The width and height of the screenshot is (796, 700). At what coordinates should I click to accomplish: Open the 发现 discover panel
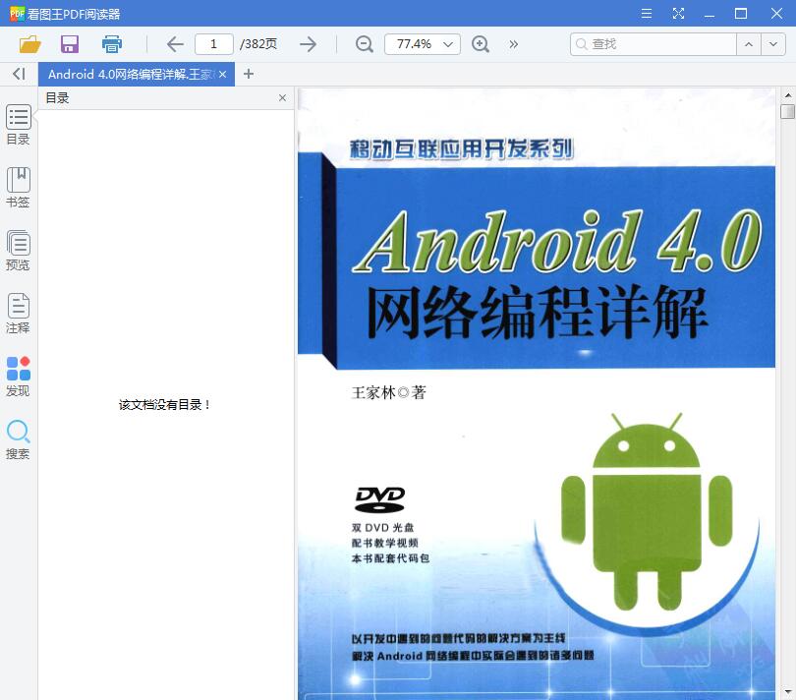tap(18, 375)
